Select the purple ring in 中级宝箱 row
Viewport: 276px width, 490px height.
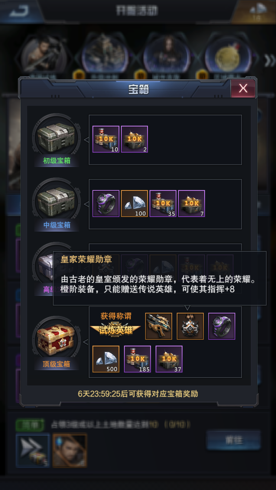[x=106, y=203]
